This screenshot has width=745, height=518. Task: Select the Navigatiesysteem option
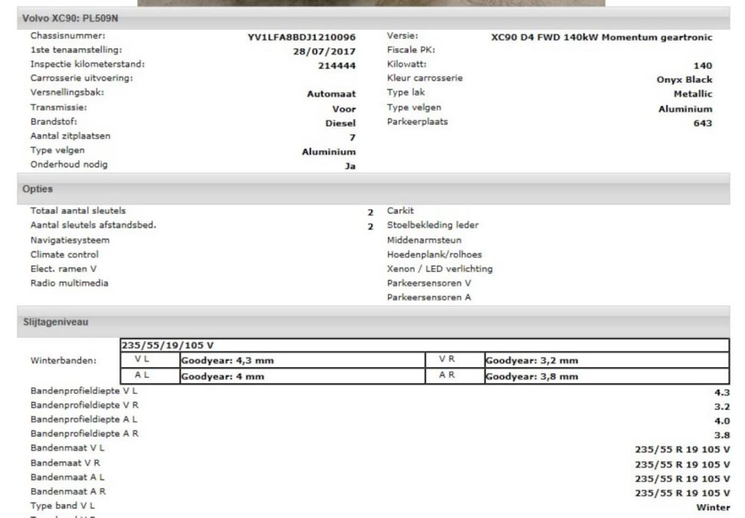[x=70, y=240]
